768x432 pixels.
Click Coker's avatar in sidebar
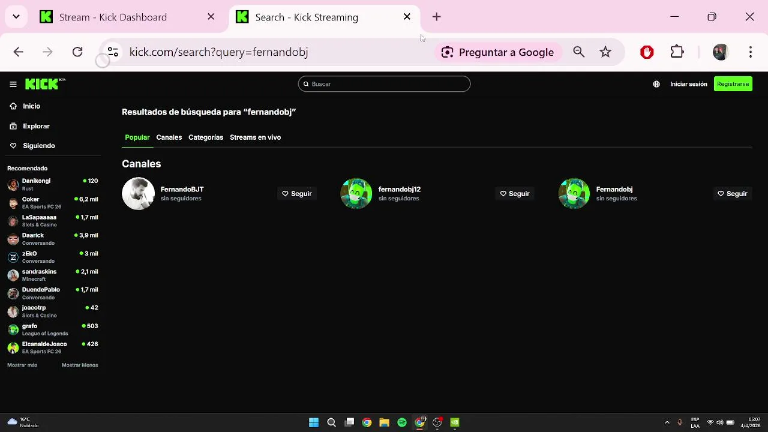point(13,203)
